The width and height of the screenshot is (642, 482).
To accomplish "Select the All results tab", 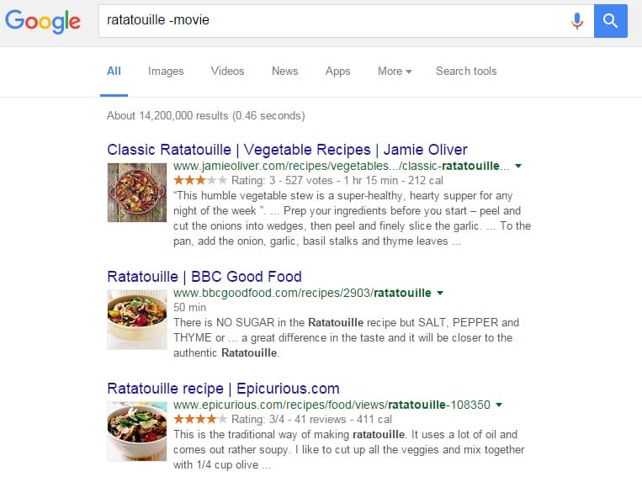I will click(114, 72).
